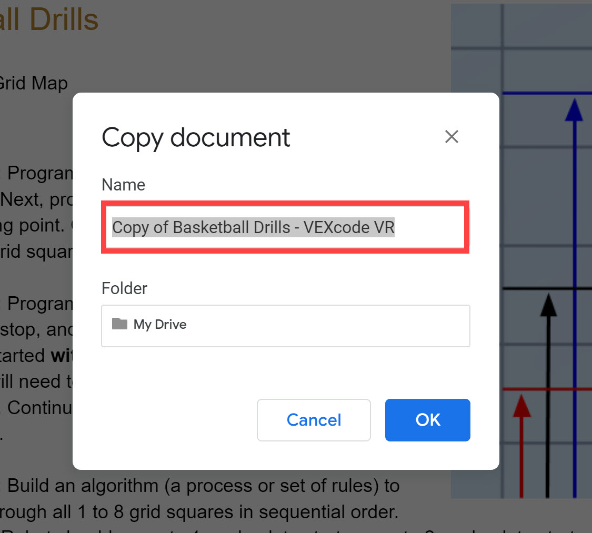Click the My Drive text label
Screen dimensions: 592x533
tap(160, 325)
